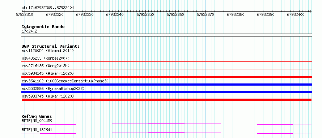
Task: Open variant nsv5934145 (Almarri2020) label
Action: point(48,73)
